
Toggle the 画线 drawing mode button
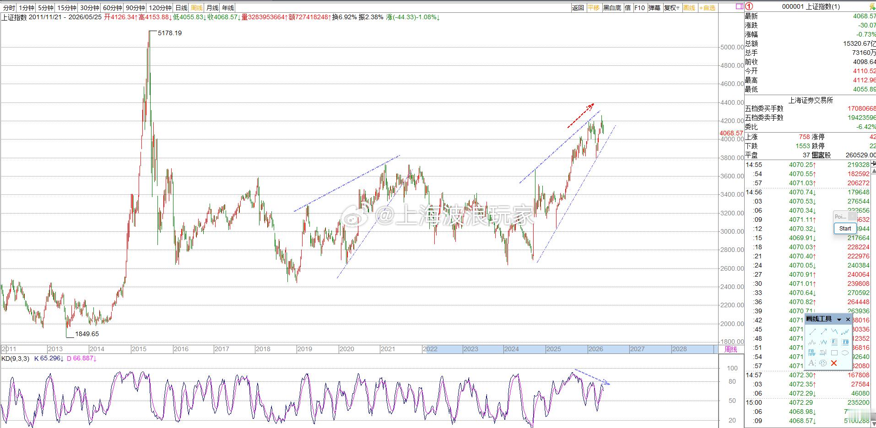[x=689, y=8]
